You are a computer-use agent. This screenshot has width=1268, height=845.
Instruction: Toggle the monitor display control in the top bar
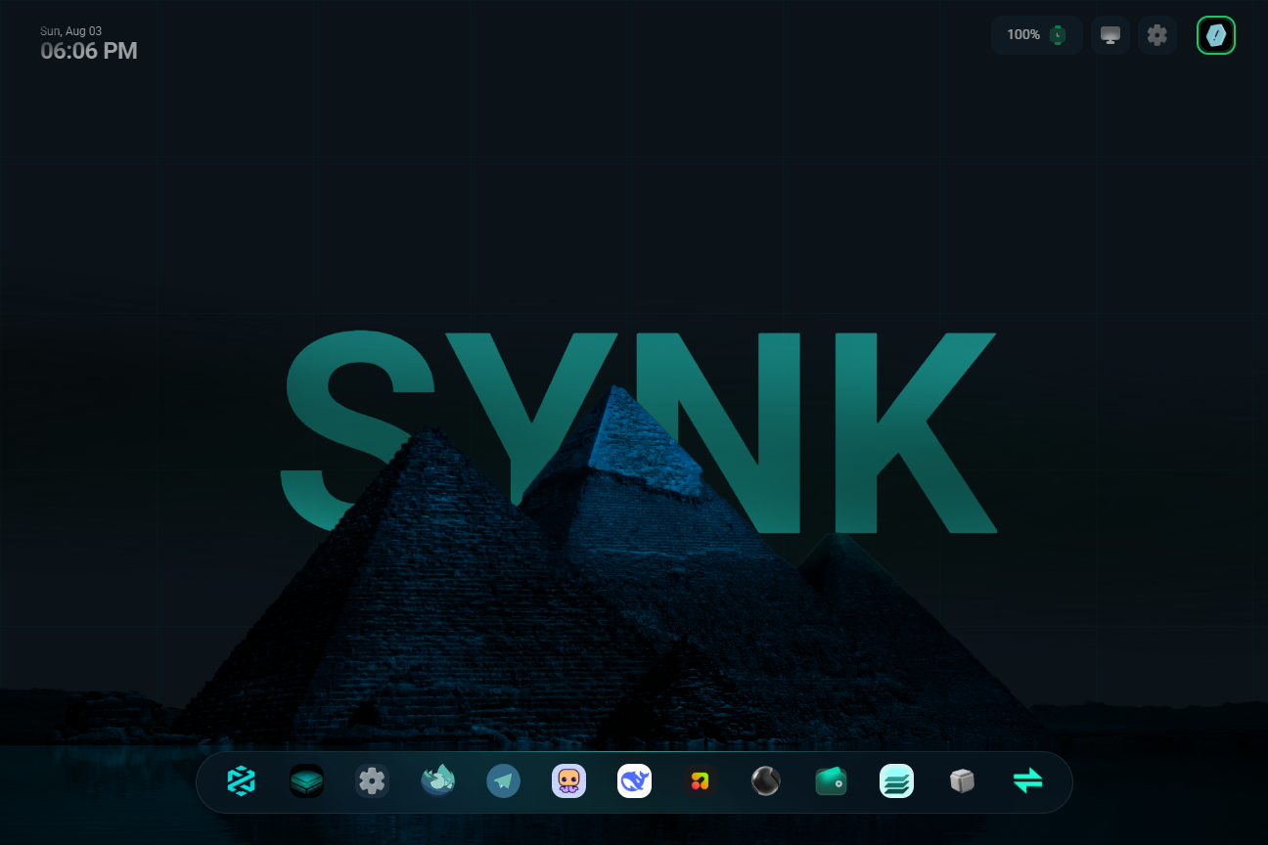click(x=1109, y=34)
